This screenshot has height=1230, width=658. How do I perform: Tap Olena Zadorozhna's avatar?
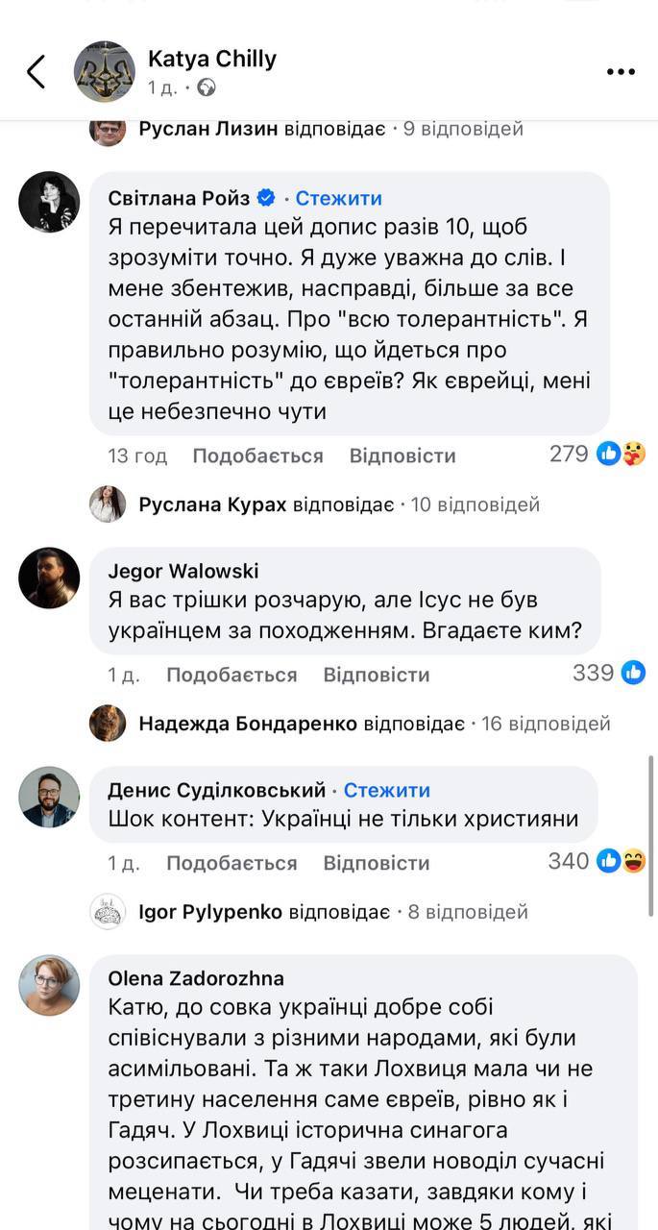[49, 985]
